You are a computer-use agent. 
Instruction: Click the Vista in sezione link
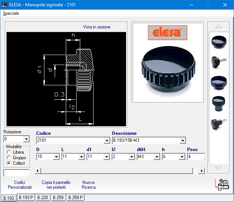96,27
